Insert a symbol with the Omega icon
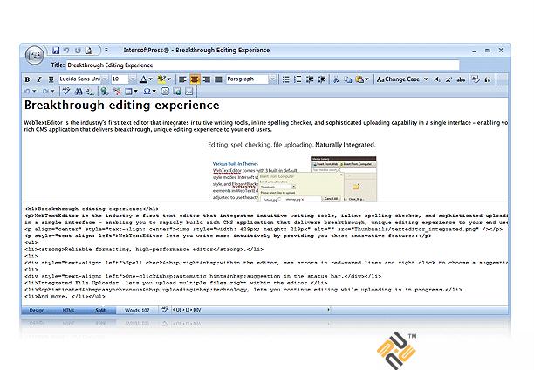 pyautogui.click(x=147, y=92)
